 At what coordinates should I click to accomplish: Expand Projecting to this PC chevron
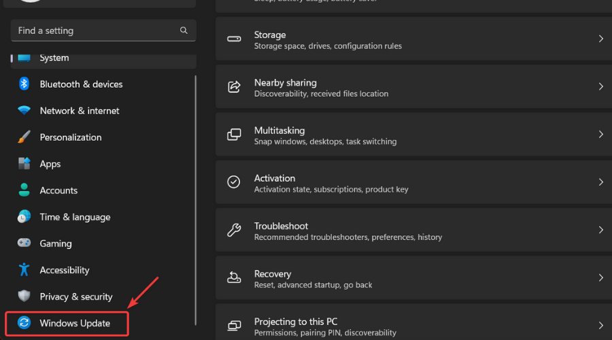point(601,326)
